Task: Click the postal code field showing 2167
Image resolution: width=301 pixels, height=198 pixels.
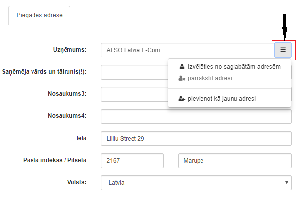Action: pyautogui.click(x=132, y=161)
